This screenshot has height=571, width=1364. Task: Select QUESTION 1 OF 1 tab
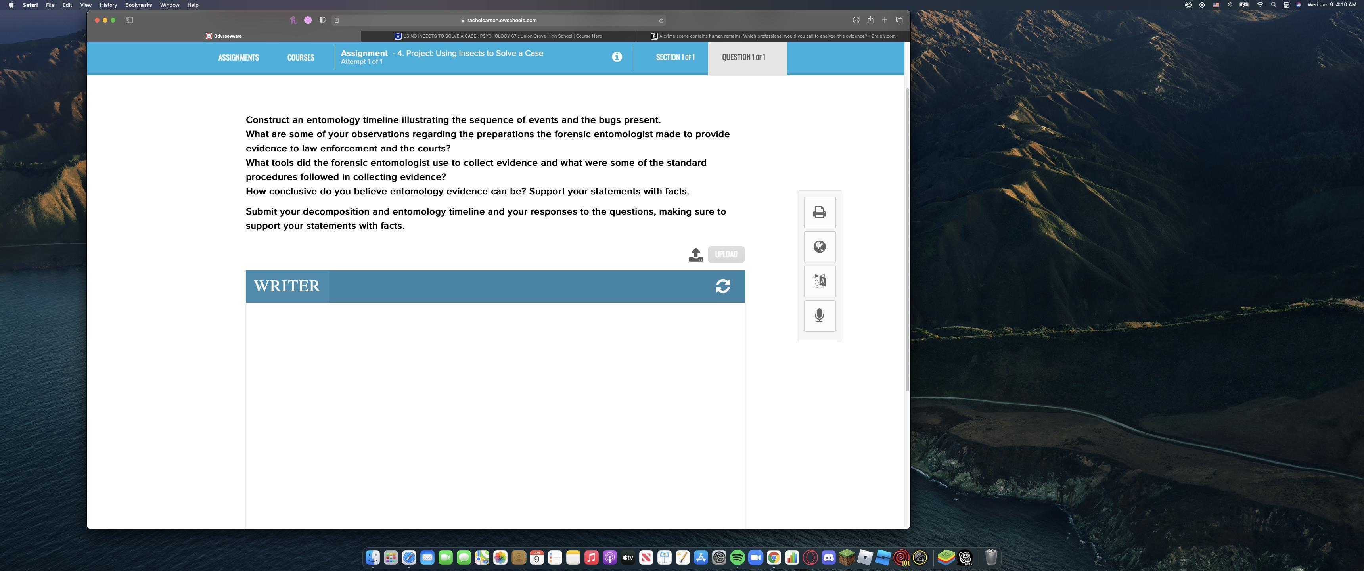click(x=743, y=57)
